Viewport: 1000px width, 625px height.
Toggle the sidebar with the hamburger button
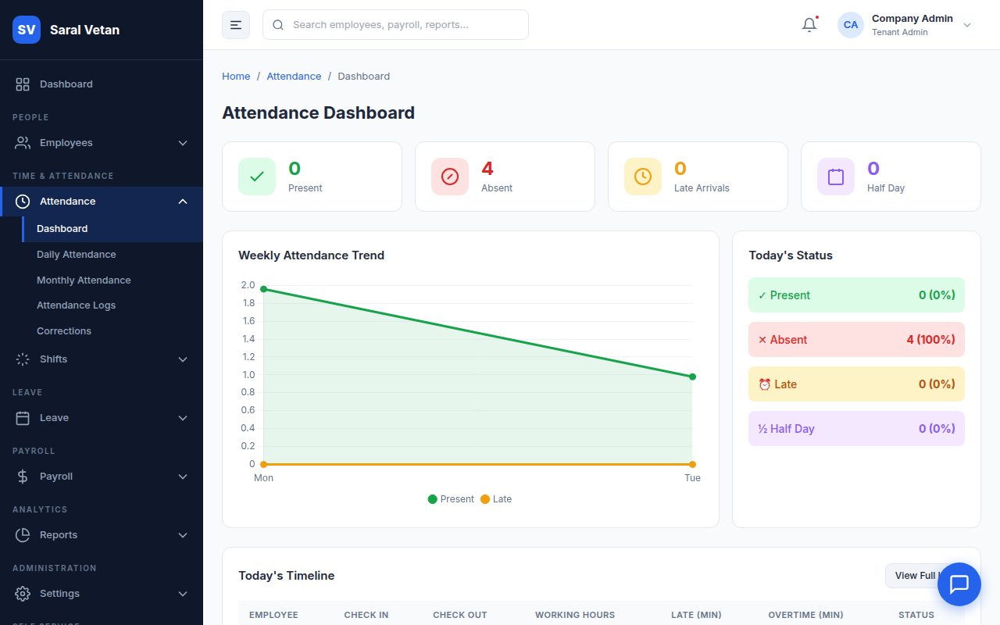tap(236, 25)
